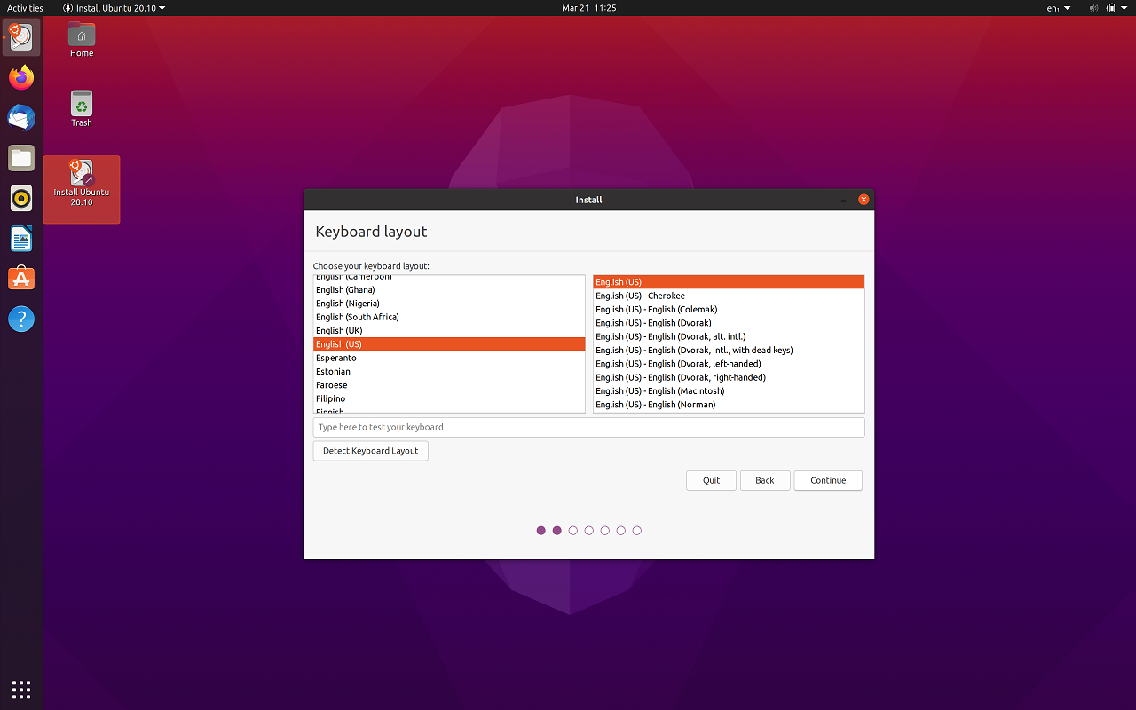
Task: Select English (Ghana) layout
Action: pyautogui.click(x=449, y=289)
